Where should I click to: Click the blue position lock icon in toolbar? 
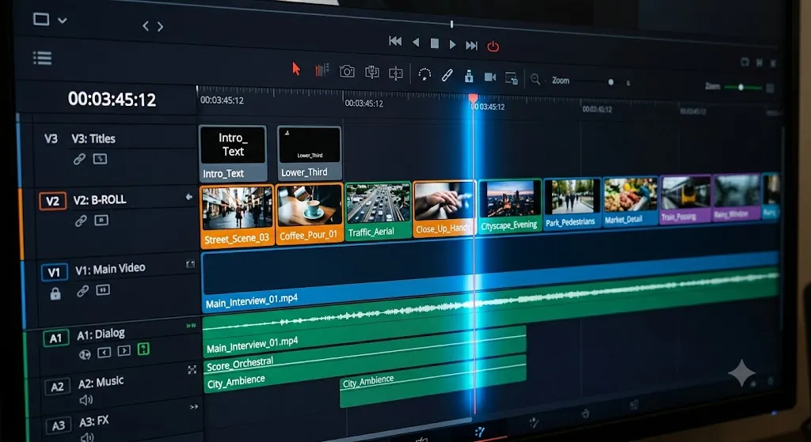[469, 77]
